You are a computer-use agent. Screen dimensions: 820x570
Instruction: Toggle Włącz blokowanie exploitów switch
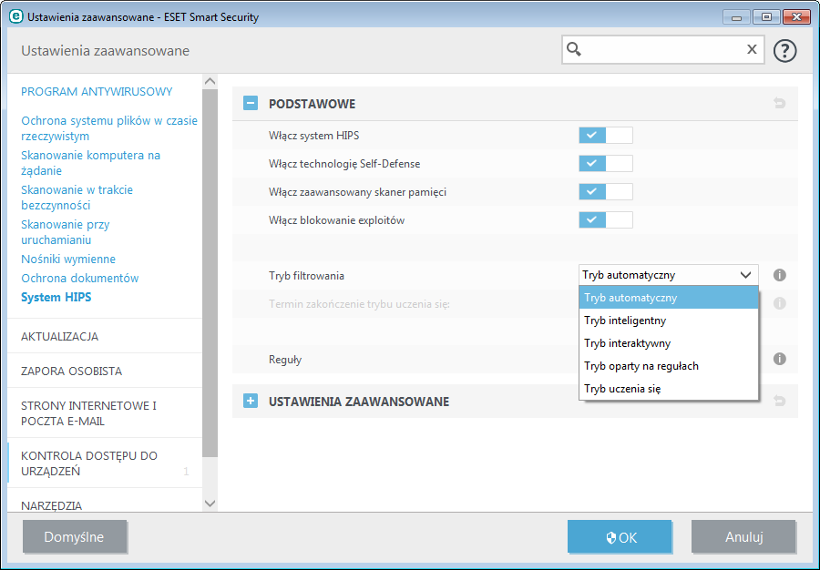click(606, 220)
